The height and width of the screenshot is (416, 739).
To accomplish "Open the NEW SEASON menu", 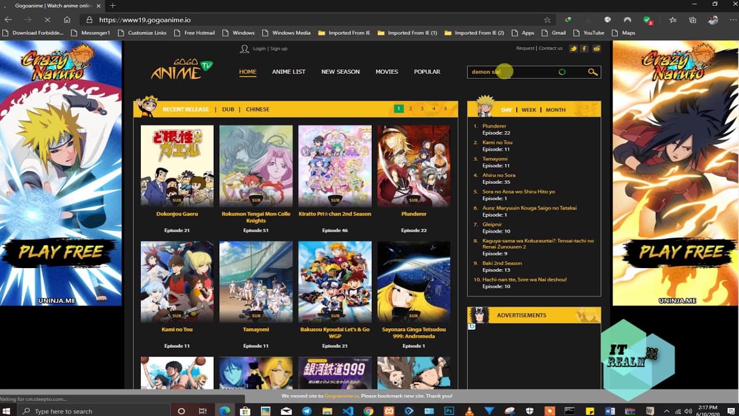I will point(341,72).
